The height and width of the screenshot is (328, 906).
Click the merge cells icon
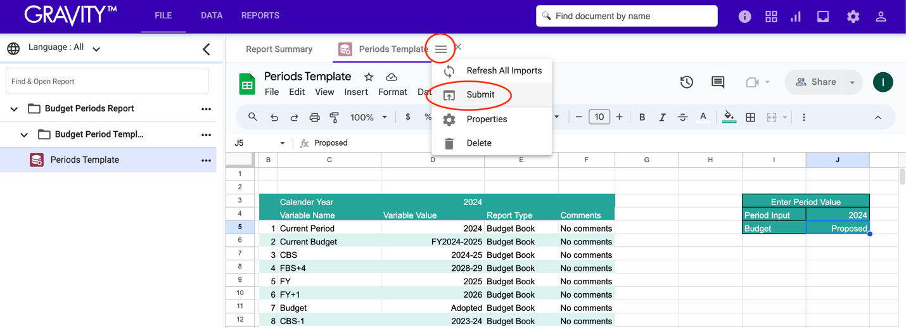[772, 117]
